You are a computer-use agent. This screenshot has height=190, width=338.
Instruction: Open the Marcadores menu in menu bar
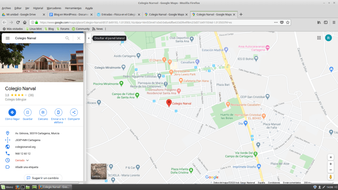click(53, 8)
